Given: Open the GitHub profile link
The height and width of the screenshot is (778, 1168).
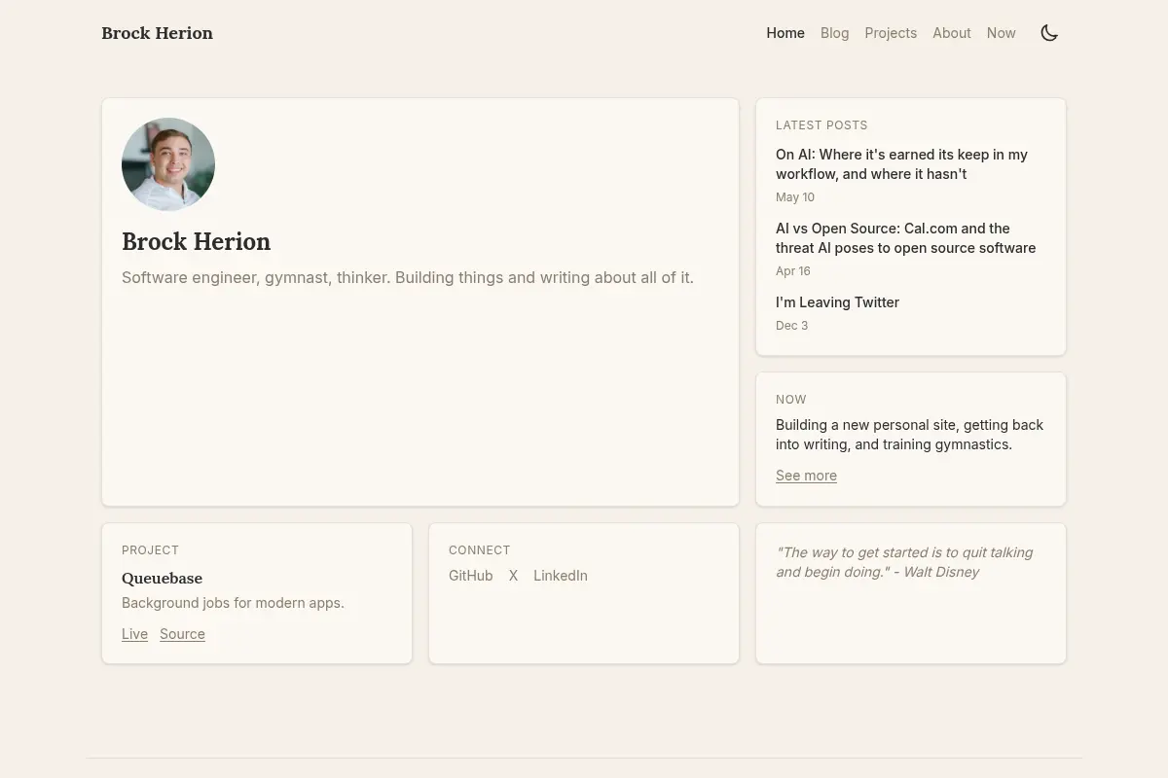Looking at the screenshot, I should point(470,576).
